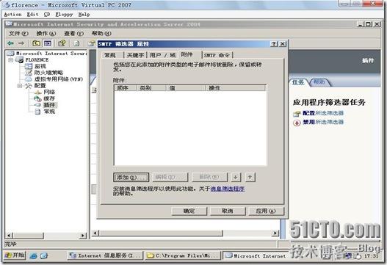
Task: Click the 值 column header
Action: click(186, 88)
